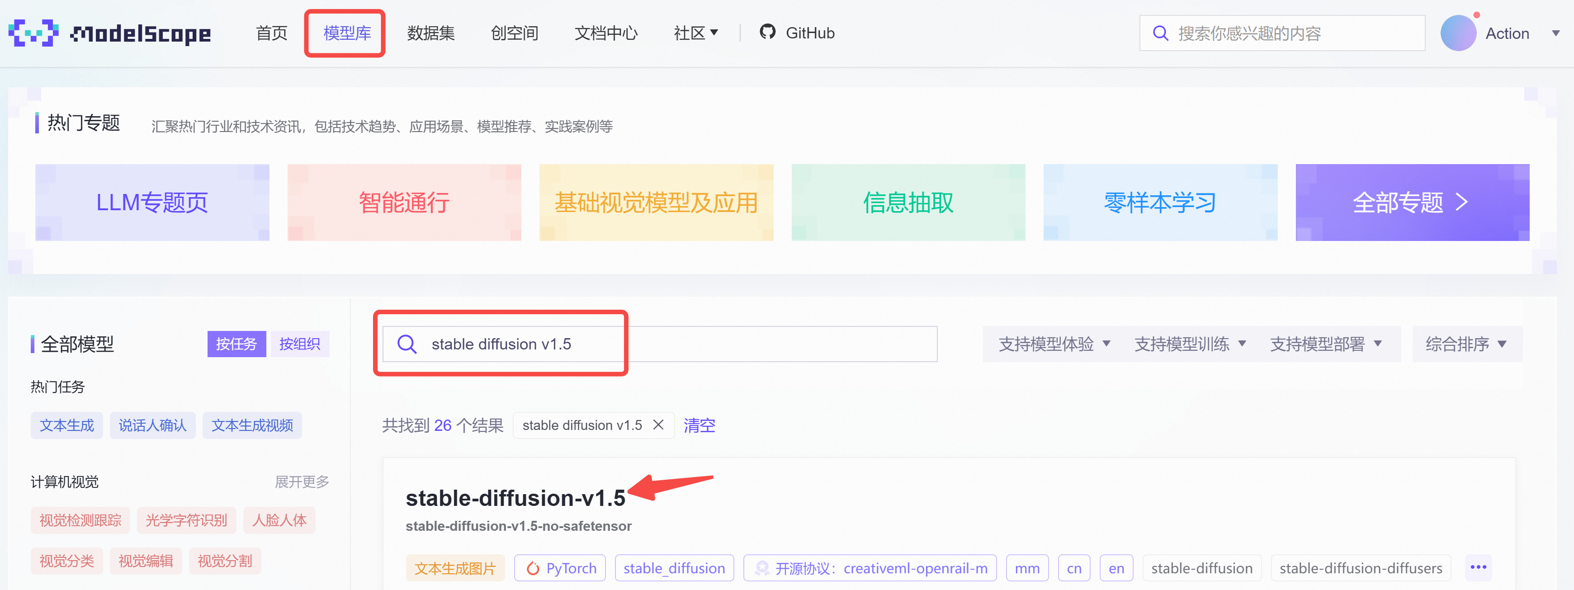The image size is (1574, 590).
Task: Click the PyTorch framework tag
Action: click(x=560, y=568)
